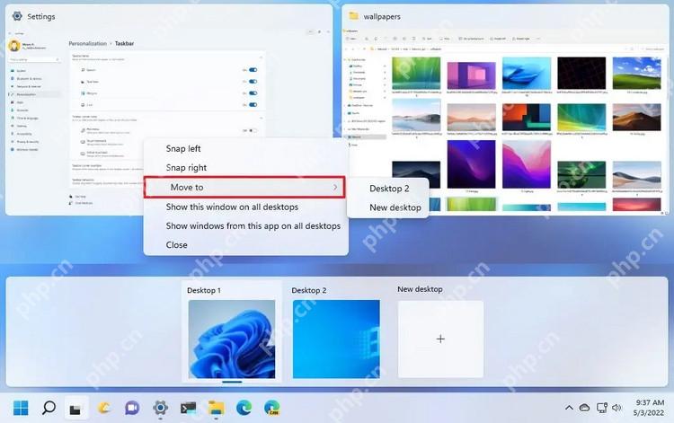Click Personalization breadcrumb in Settings window

(88, 43)
